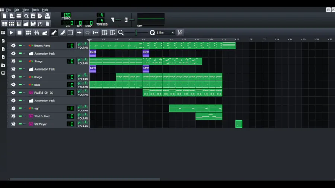Remove a bar from the song

point(112,33)
